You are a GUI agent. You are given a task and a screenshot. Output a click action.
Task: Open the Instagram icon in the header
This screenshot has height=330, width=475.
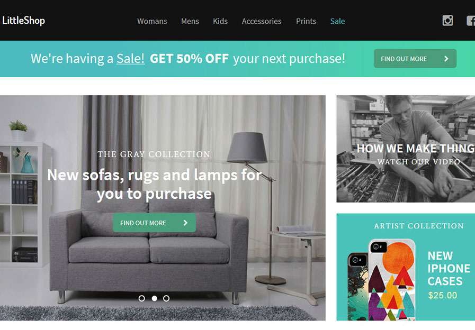pyautogui.click(x=447, y=21)
